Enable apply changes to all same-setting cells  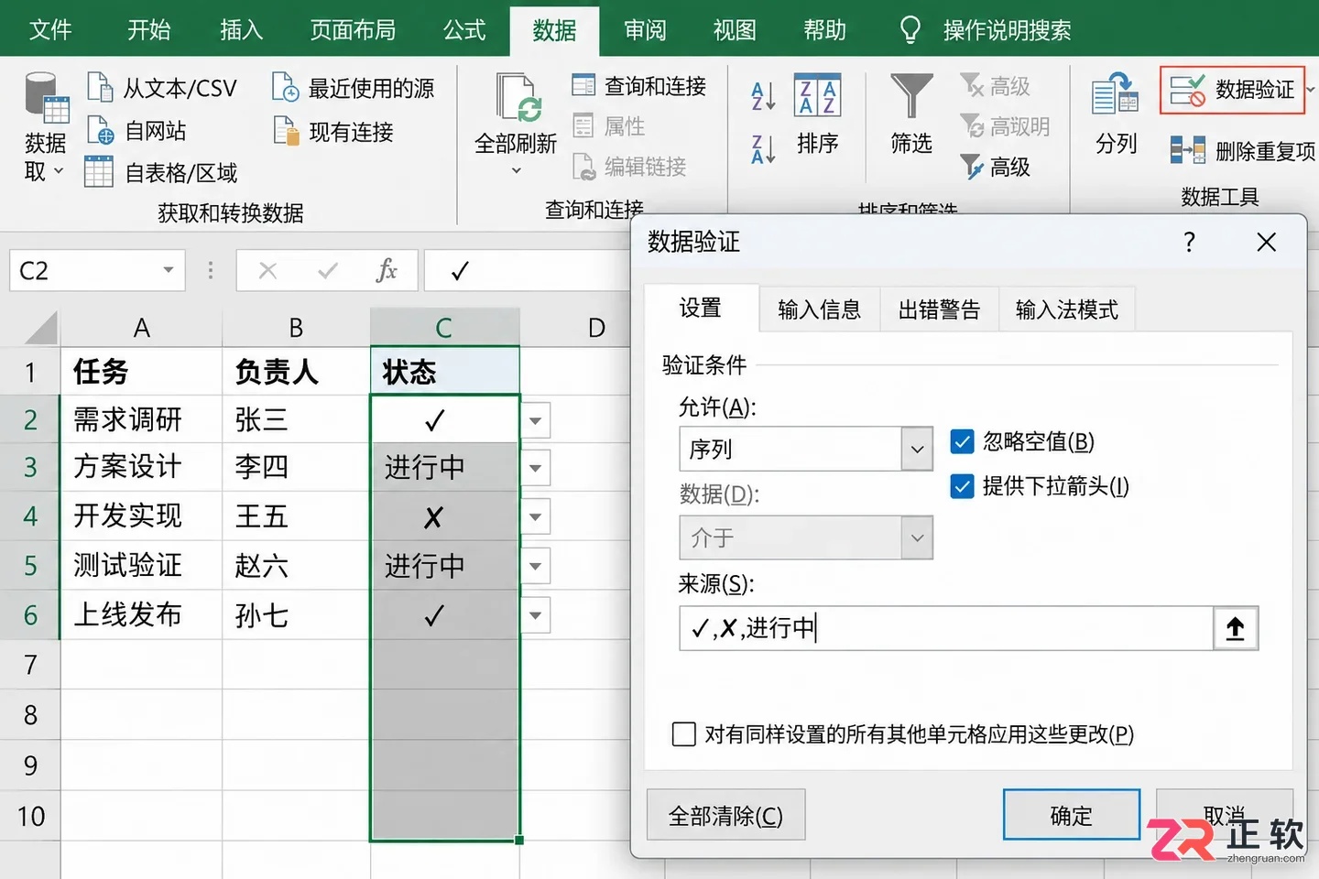coord(684,734)
